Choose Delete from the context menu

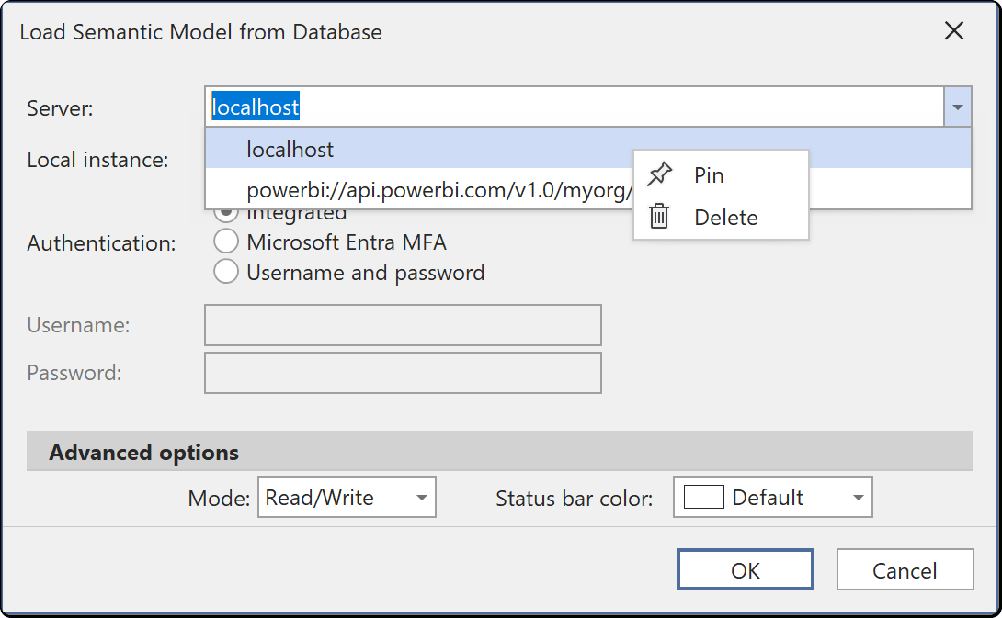[721, 217]
